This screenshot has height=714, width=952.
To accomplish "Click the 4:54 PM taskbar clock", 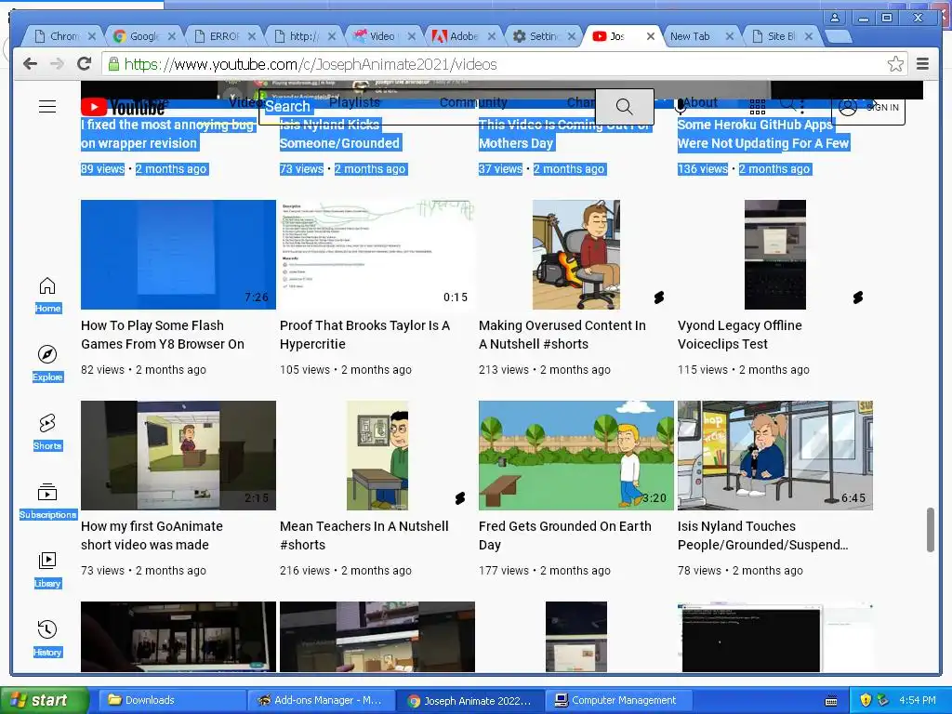I will click(x=918, y=700).
